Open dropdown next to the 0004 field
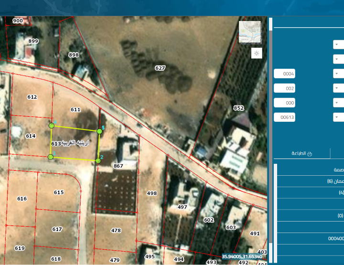This screenshot has width=344, height=265. pyautogui.click(x=338, y=74)
